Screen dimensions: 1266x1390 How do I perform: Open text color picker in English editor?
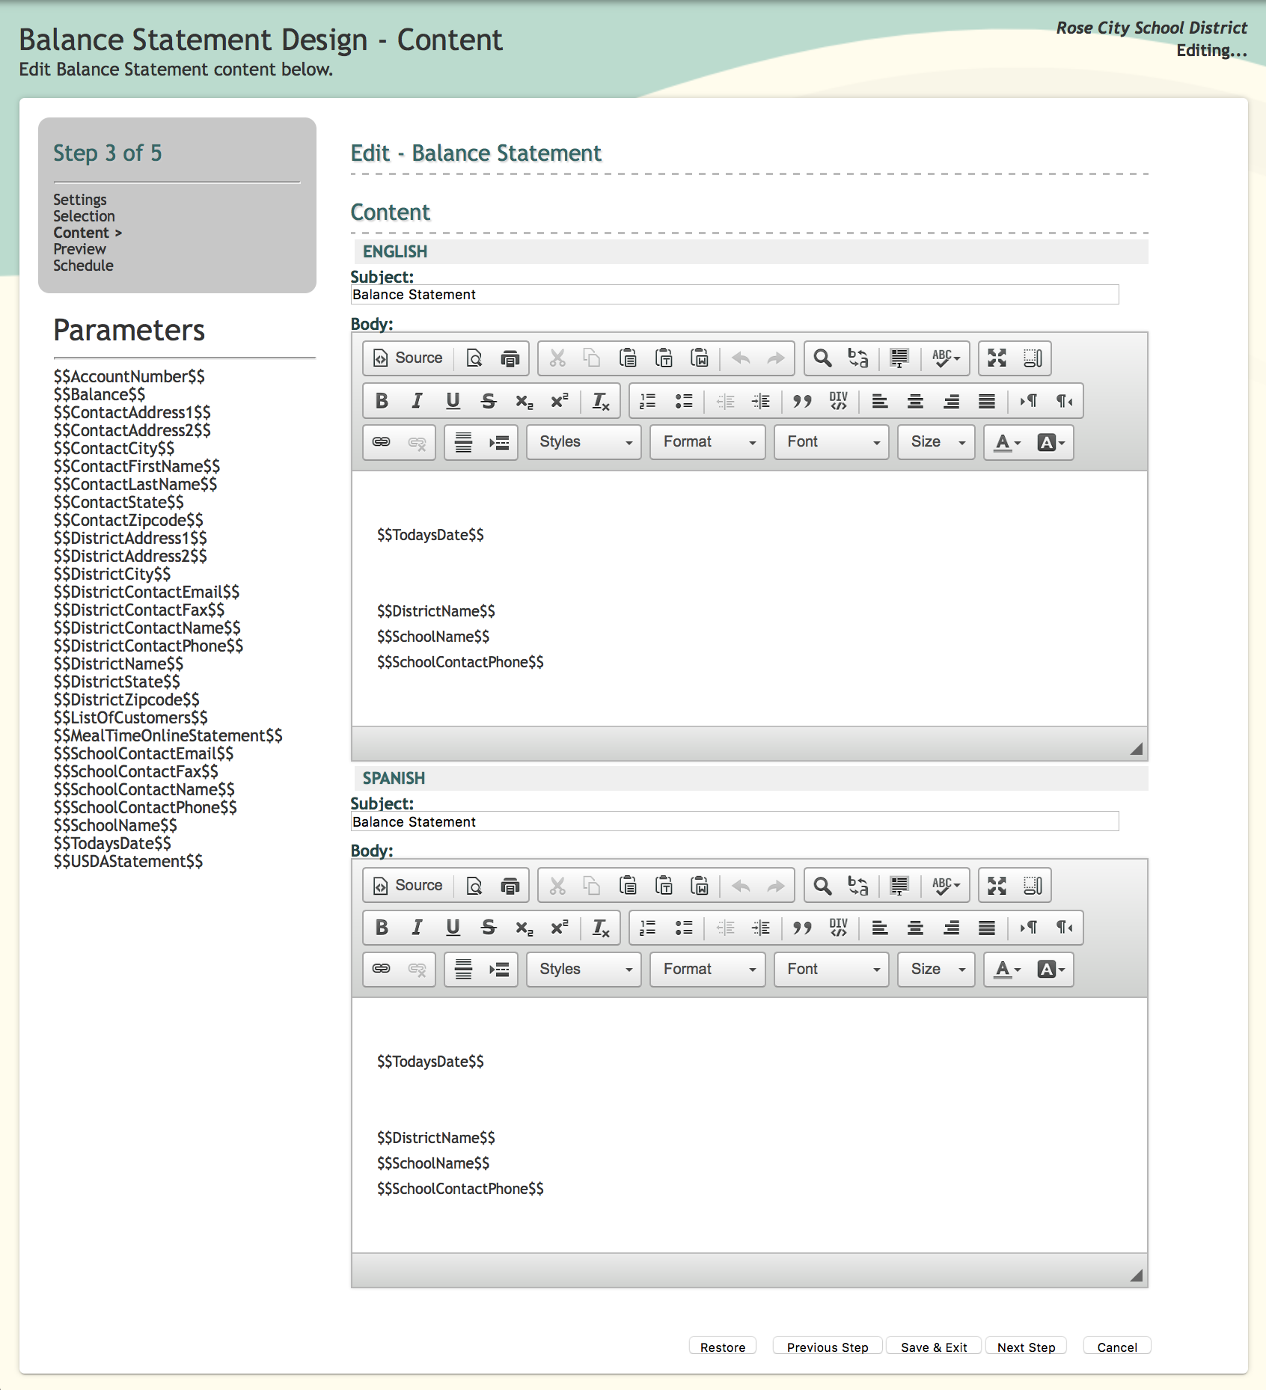1007,442
